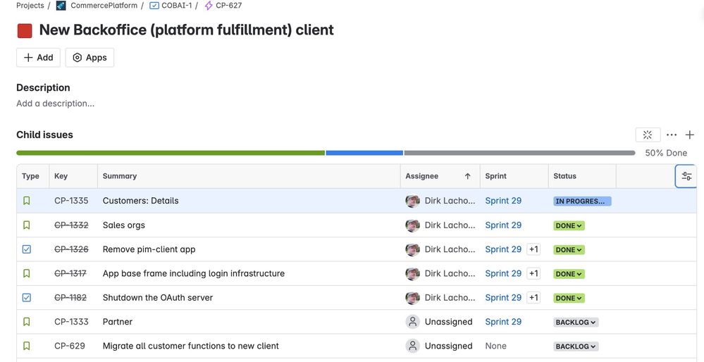This screenshot has height=362, width=704.
Task: Click the CommercePlatform project icon in breadcrumb
Action: (61, 6)
